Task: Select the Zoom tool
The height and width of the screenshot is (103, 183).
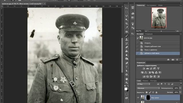Action: click(x=127, y=83)
